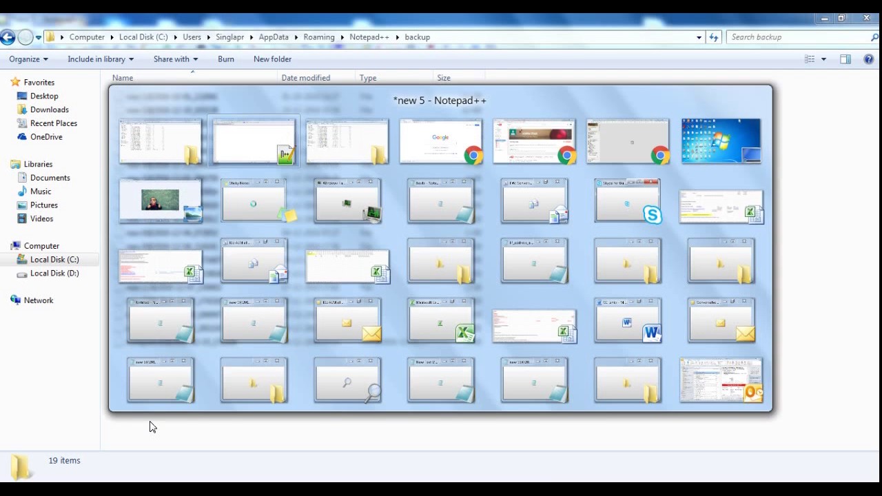The image size is (882, 496).
Task: Go to Singlapr in the address breadcrumb
Action: 230,37
